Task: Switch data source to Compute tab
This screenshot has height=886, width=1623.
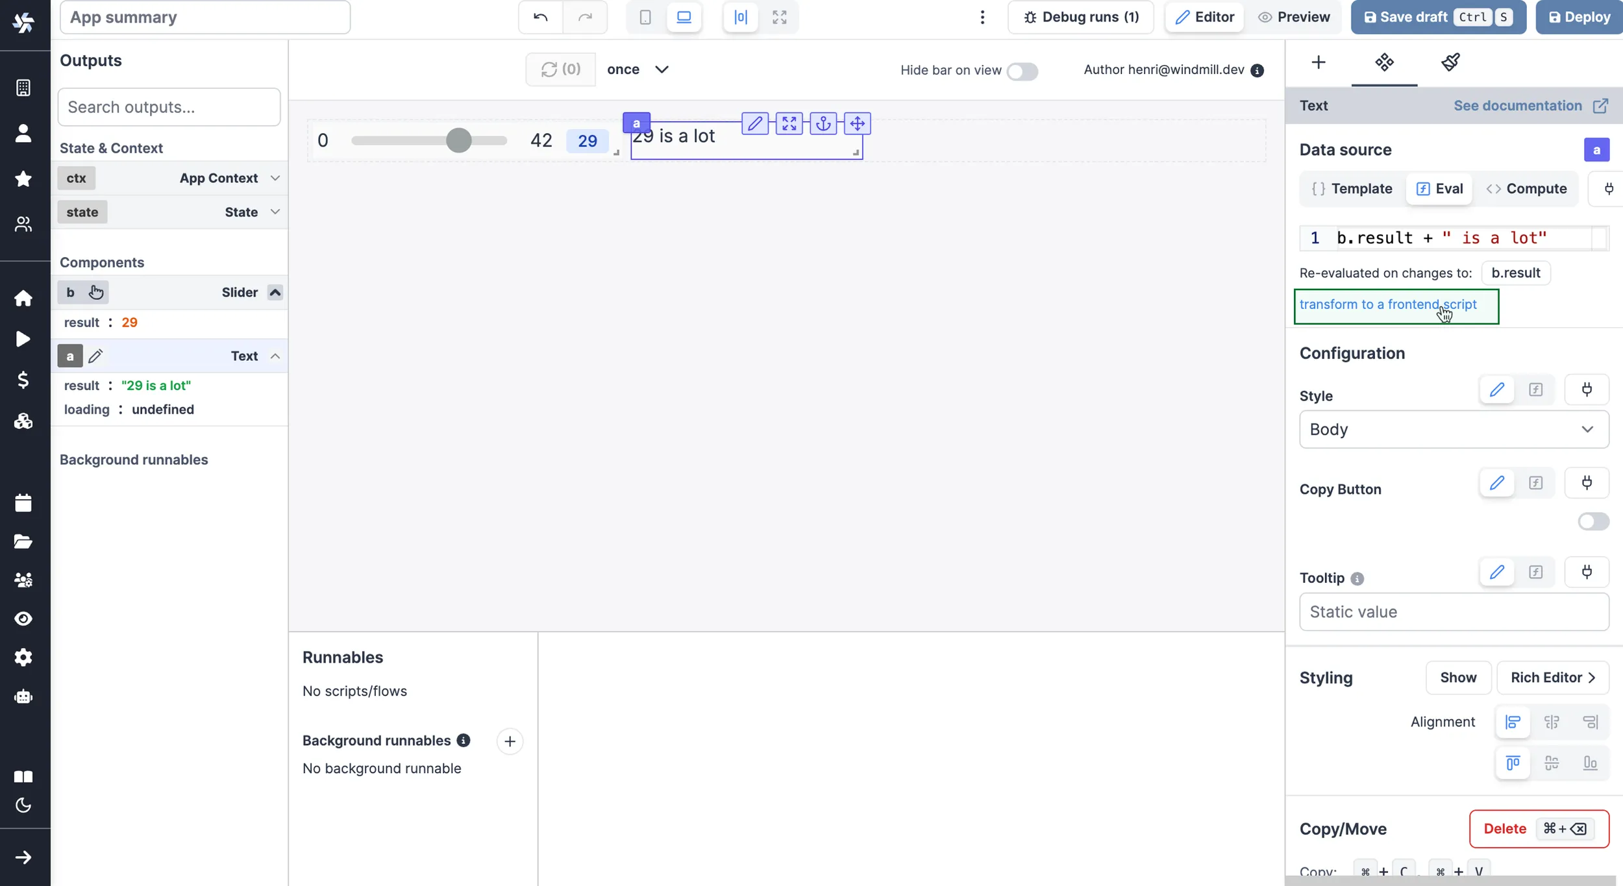Action: [1526, 189]
